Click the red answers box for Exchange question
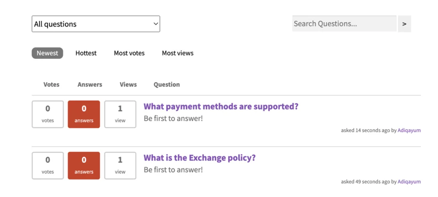Image resolution: width=438 pixels, height=197 pixels. [x=84, y=165]
